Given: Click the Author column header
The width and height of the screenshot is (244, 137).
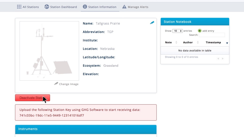Looking at the screenshot, I should 188,42.
